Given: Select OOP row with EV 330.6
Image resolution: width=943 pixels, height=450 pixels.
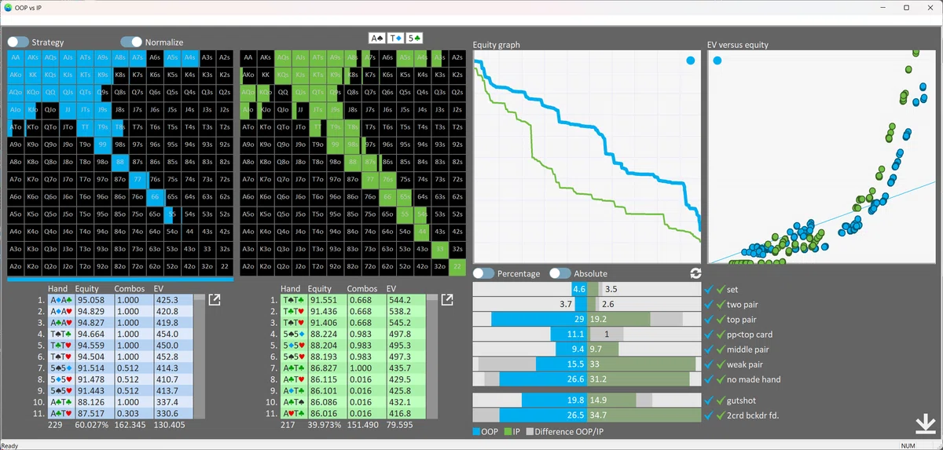Looking at the screenshot, I should coord(119,413).
